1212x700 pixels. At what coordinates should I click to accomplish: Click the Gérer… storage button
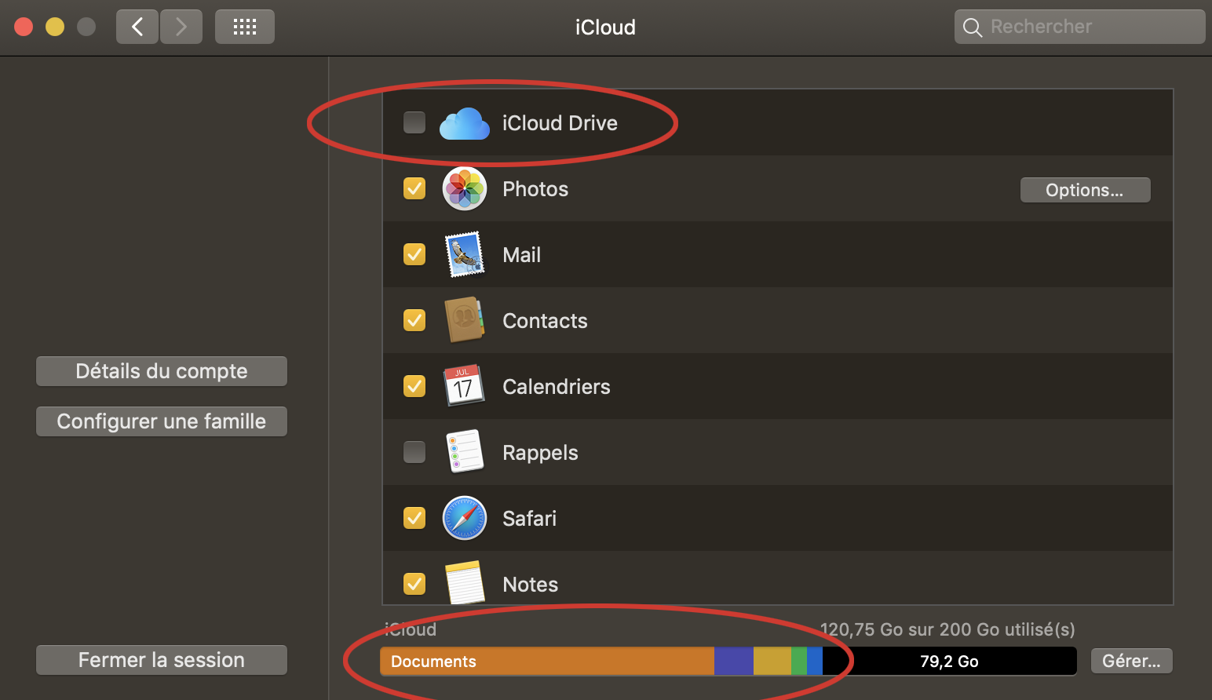[x=1131, y=661]
